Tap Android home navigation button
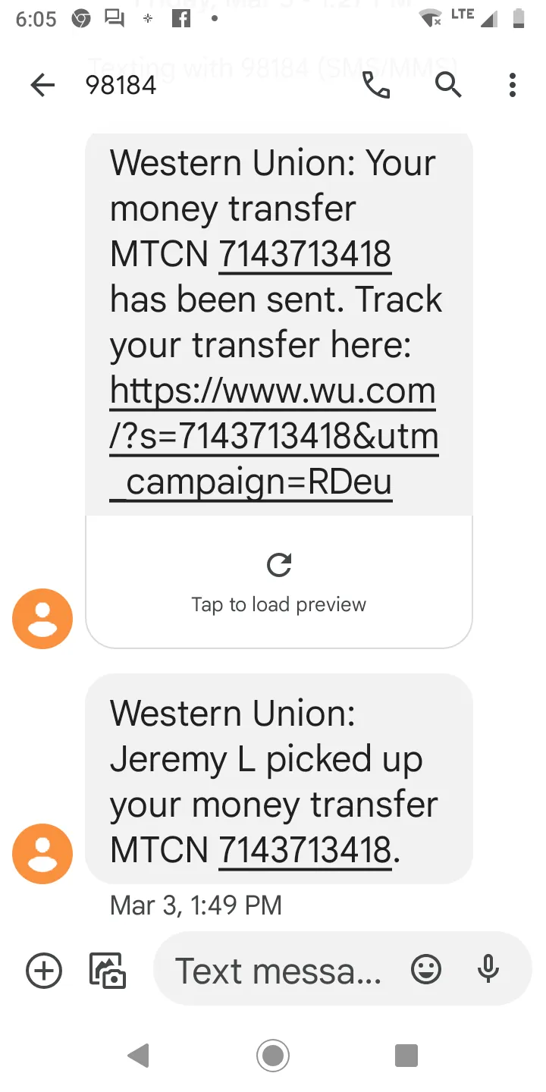The height and width of the screenshot is (1092, 546). click(x=273, y=1055)
